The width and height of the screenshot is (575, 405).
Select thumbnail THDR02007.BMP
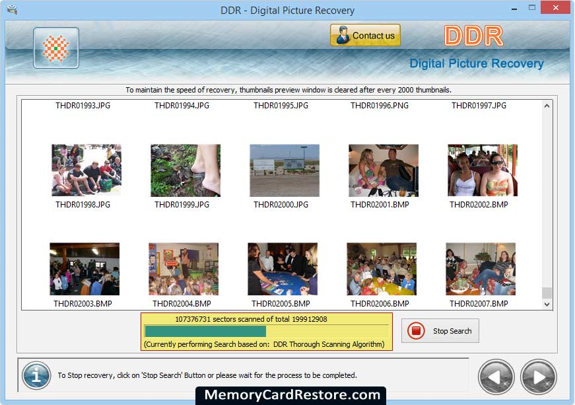pos(481,269)
